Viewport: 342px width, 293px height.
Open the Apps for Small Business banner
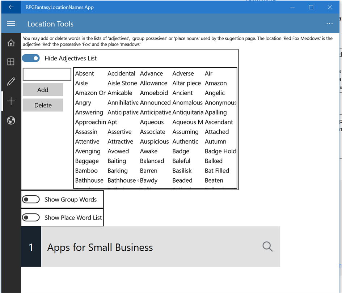tap(151, 247)
